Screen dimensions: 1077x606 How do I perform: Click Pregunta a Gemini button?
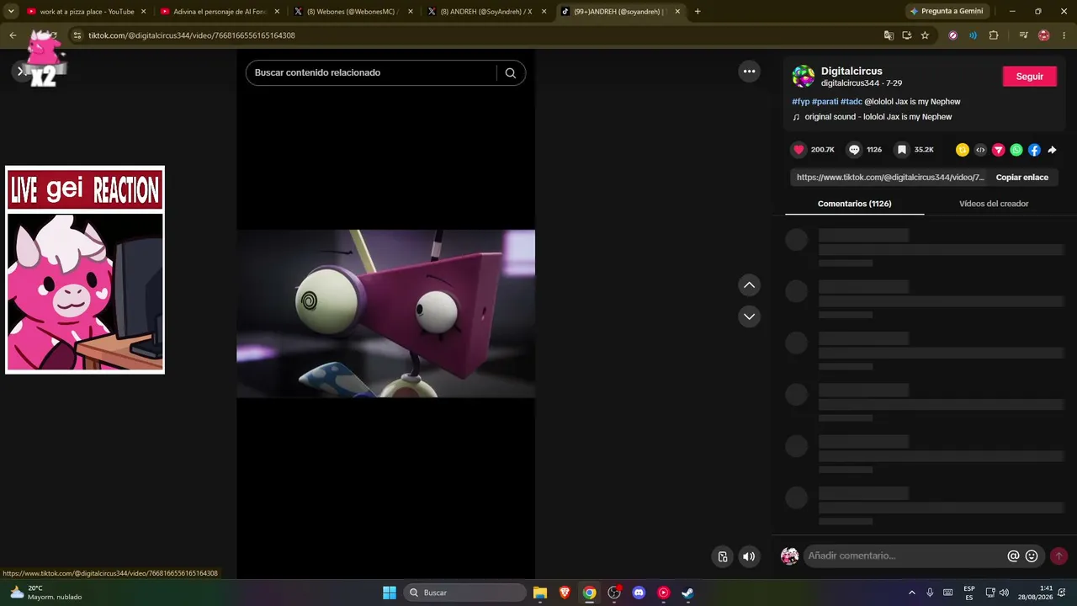[x=947, y=12]
